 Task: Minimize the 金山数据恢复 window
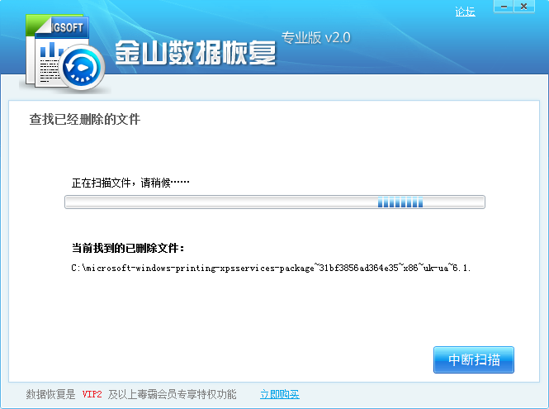coord(504,7)
